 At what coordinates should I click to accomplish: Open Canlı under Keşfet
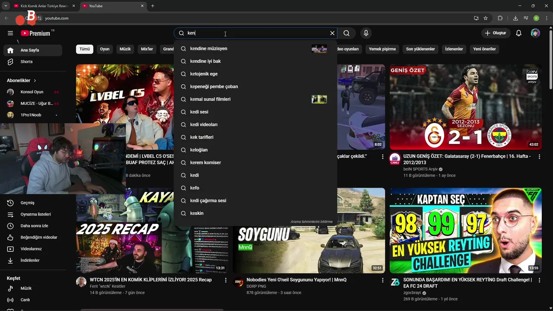(33, 300)
